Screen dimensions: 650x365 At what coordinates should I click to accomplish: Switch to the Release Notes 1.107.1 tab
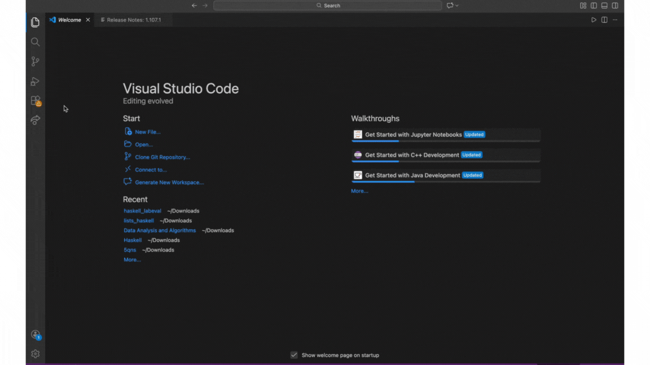click(133, 19)
